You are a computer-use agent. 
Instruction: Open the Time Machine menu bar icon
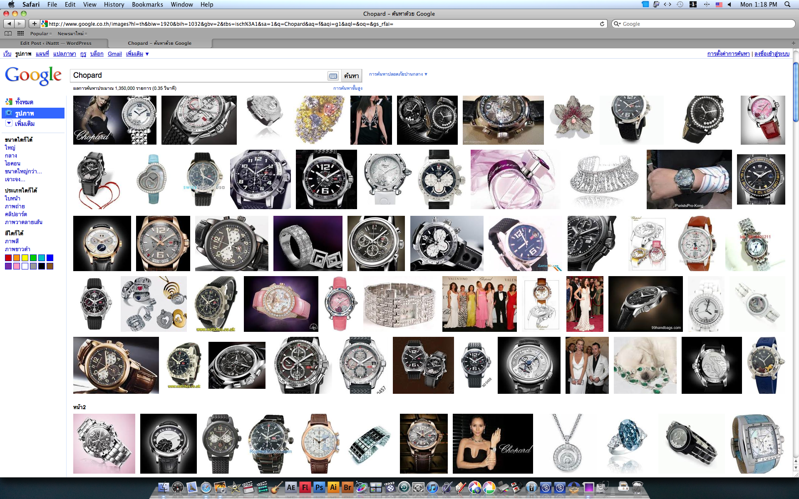680,4
